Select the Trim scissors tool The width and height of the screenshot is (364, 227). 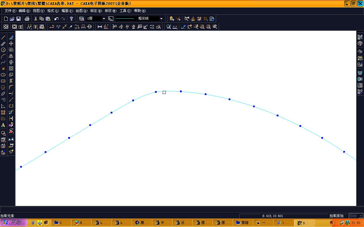click(x=11, y=81)
